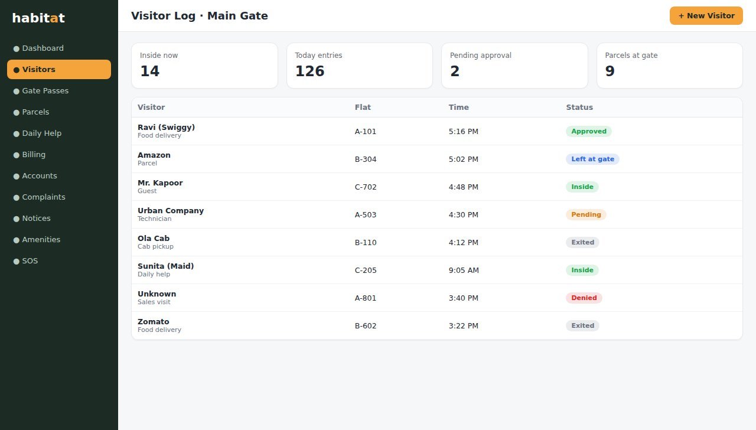The width and height of the screenshot is (756, 430).
Task: Click the 9:05 AM time cell
Action: pos(464,270)
